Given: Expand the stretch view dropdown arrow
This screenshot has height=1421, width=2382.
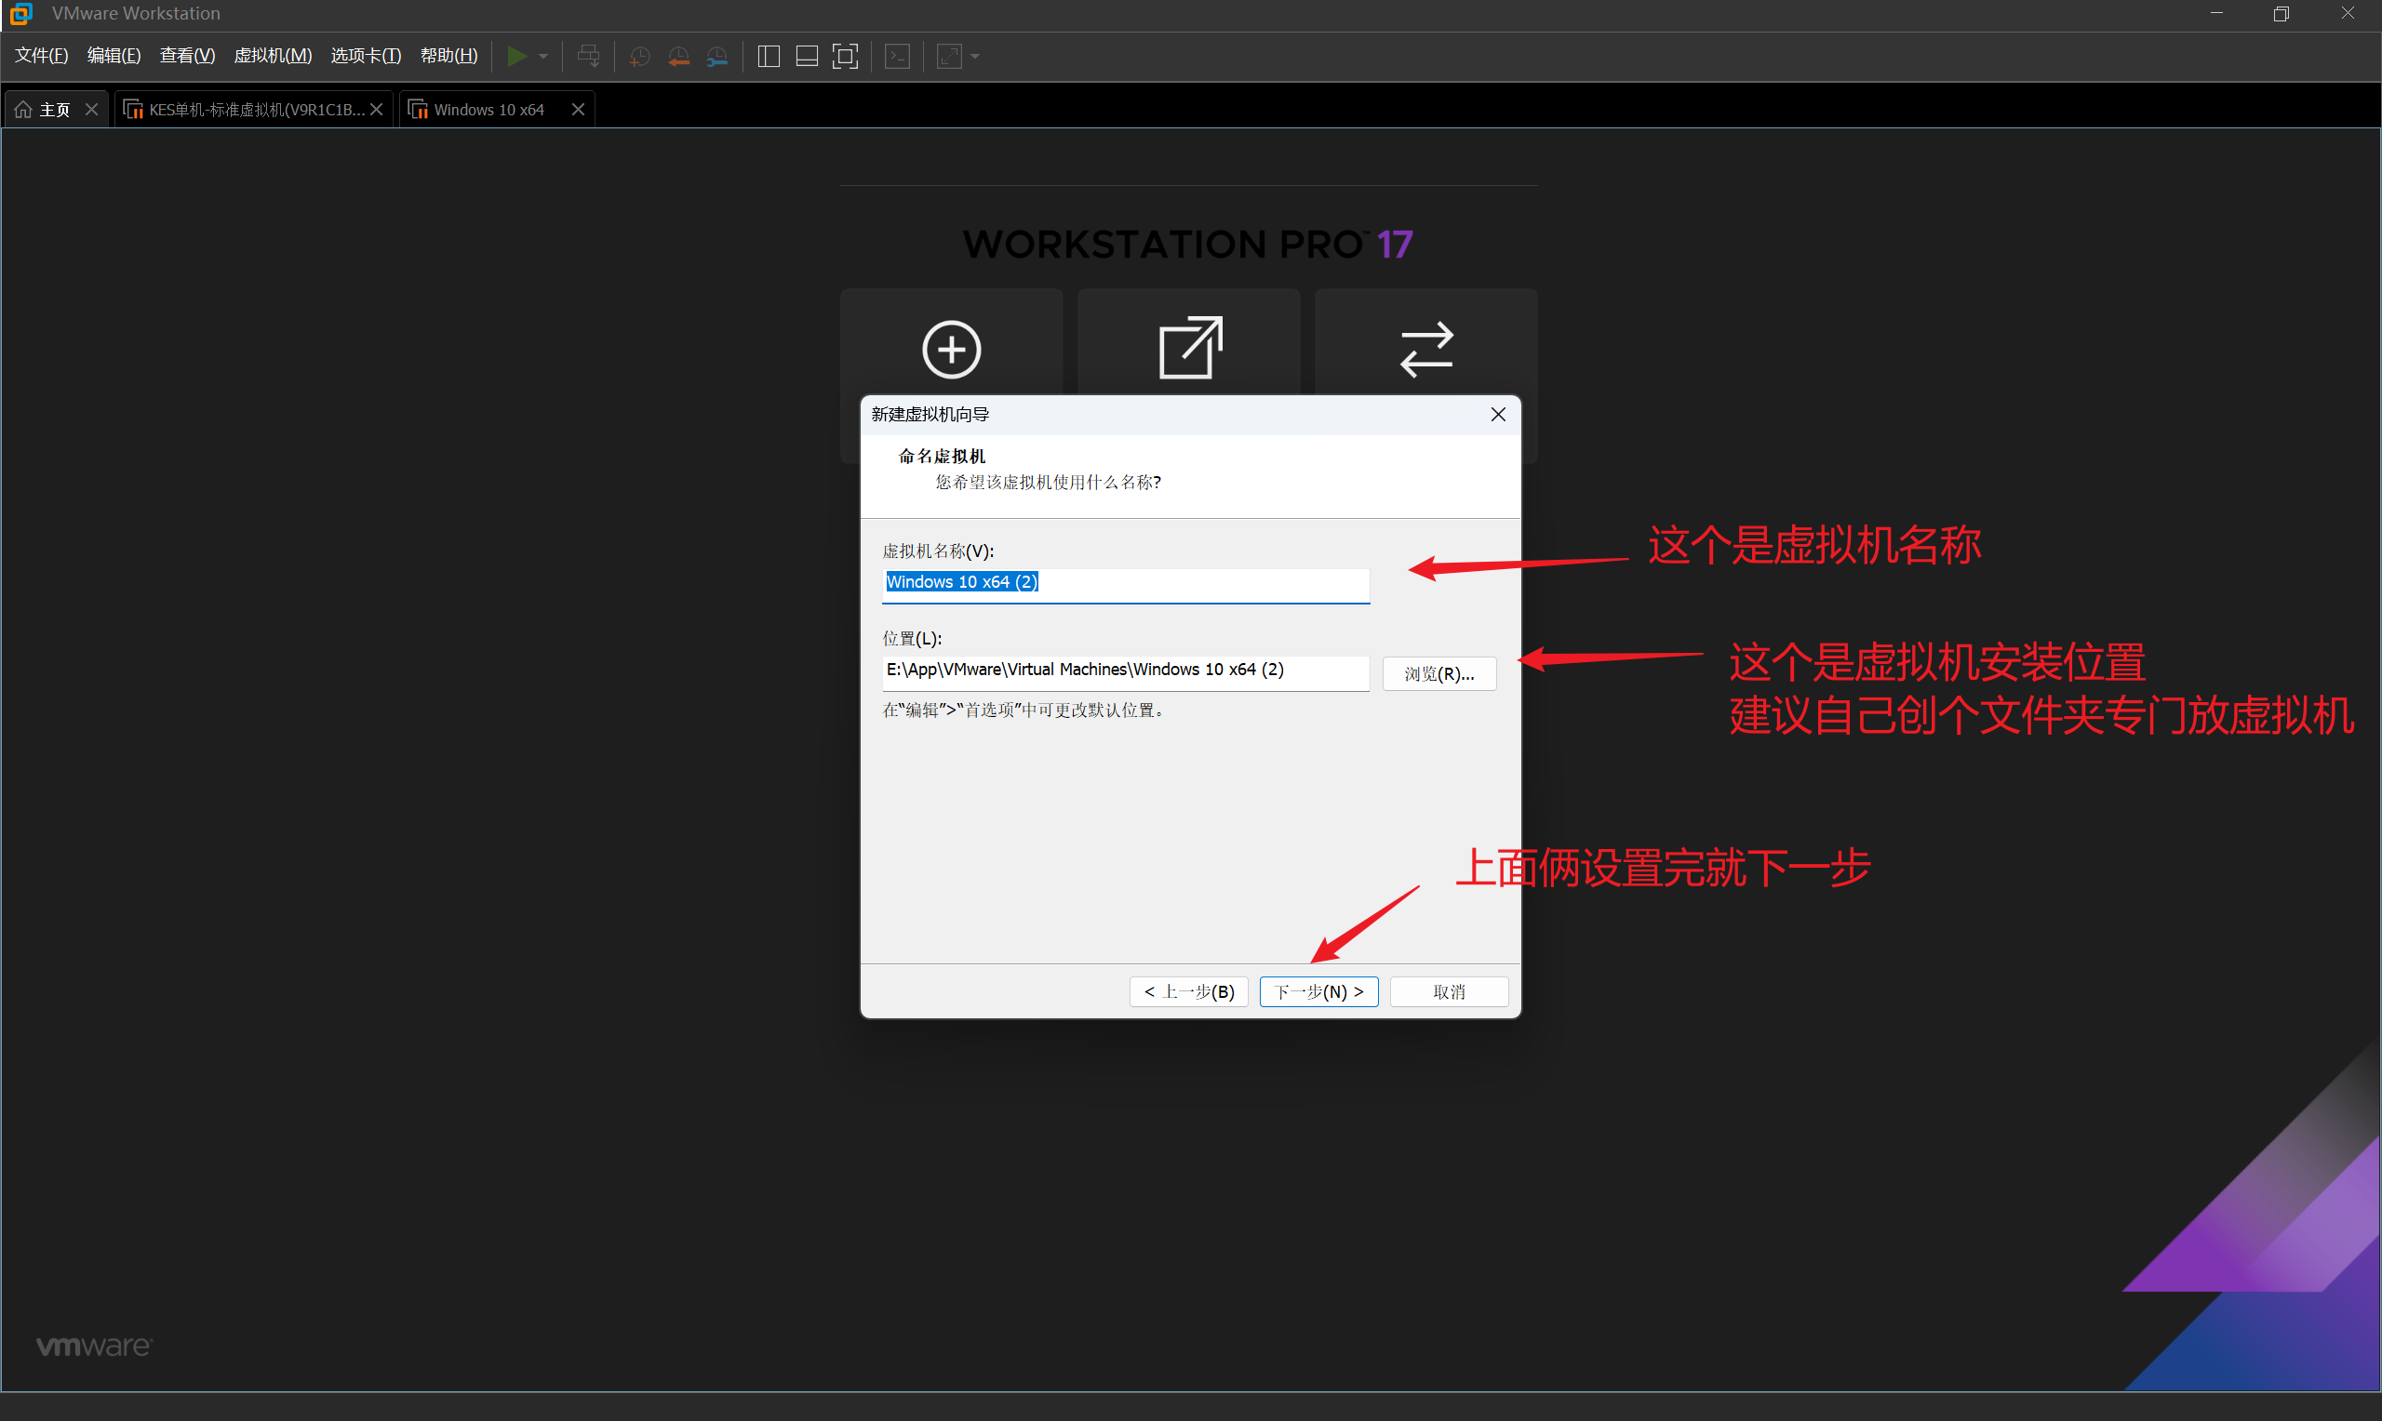Looking at the screenshot, I should tap(975, 57).
